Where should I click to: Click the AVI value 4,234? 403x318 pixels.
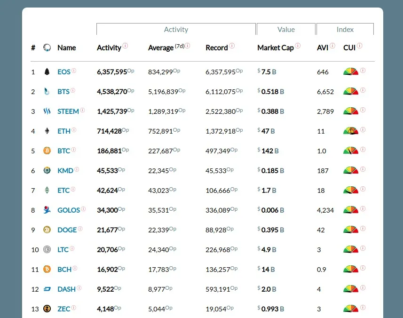[x=325, y=210]
